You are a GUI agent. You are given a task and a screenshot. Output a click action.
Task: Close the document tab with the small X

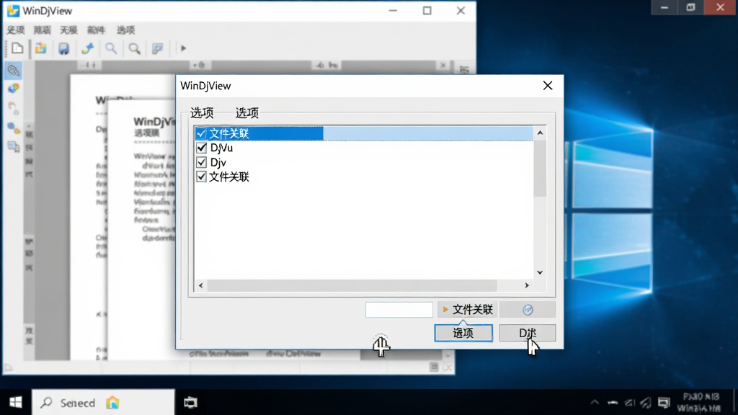pyautogui.click(x=443, y=66)
